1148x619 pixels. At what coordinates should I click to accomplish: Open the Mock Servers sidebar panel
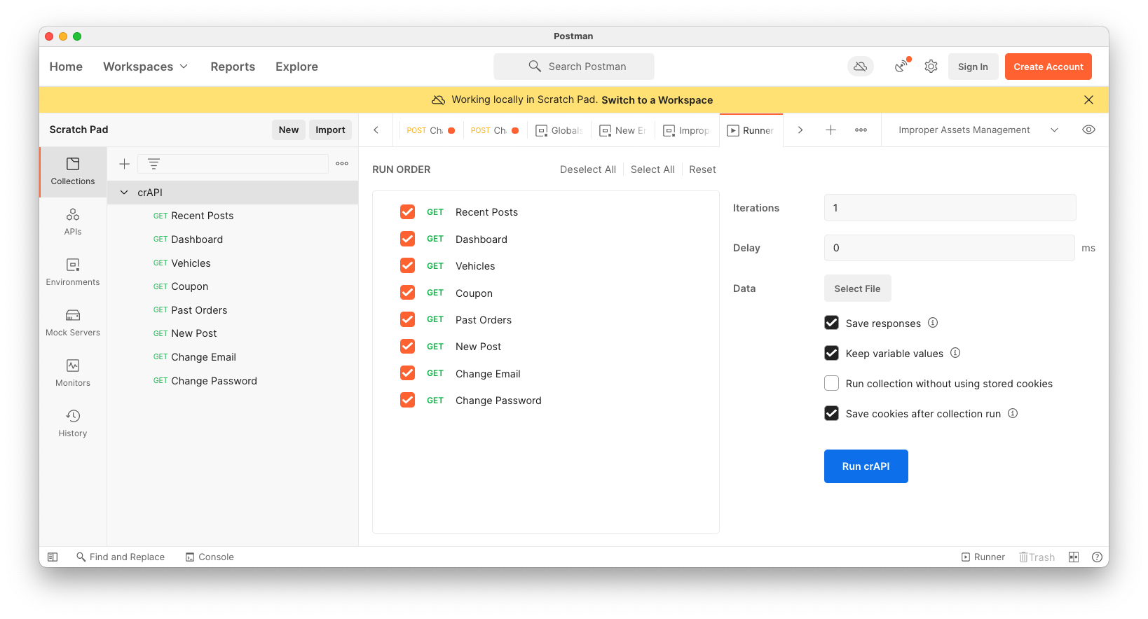pyautogui.click(x=73, y=323)
